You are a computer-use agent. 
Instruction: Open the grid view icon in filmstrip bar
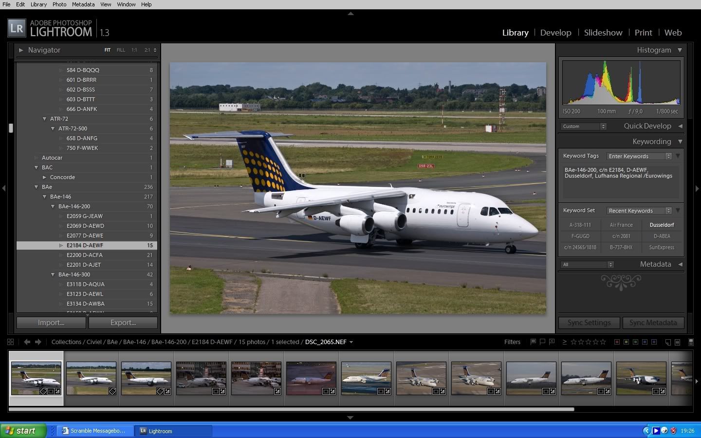tap(11, 342)
